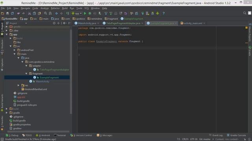Viewport: 252px width, 141px height.
Task: Click the Synchronize toolbar icon
Action: click(12, 13)
